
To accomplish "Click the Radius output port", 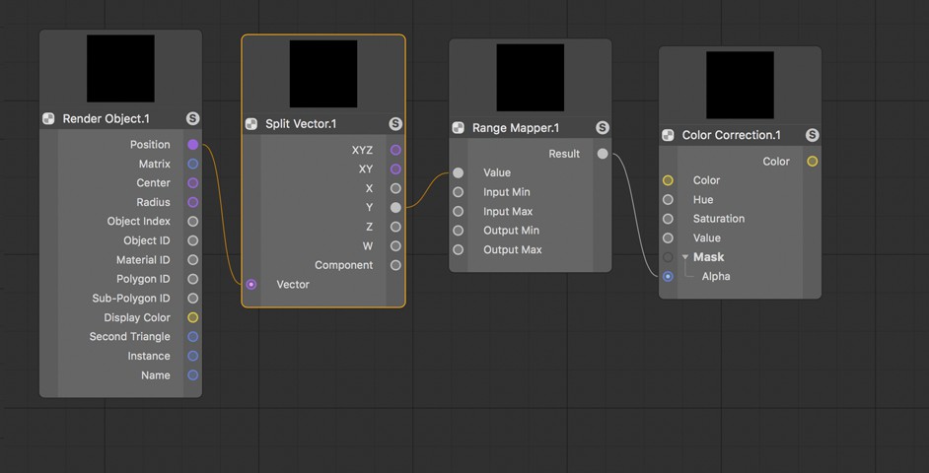I will coord(192,202).
